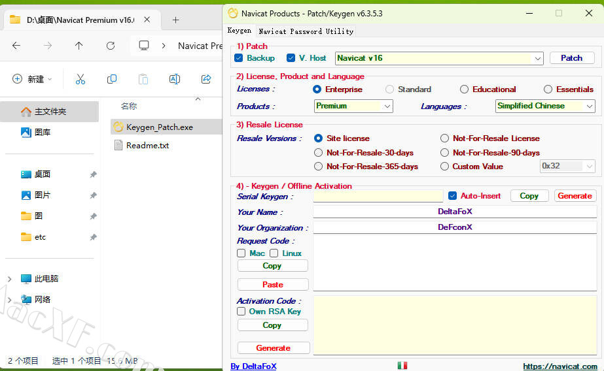604x371 pixels.
Task: Expand the 网络 tree node
Action: point(10,300)
